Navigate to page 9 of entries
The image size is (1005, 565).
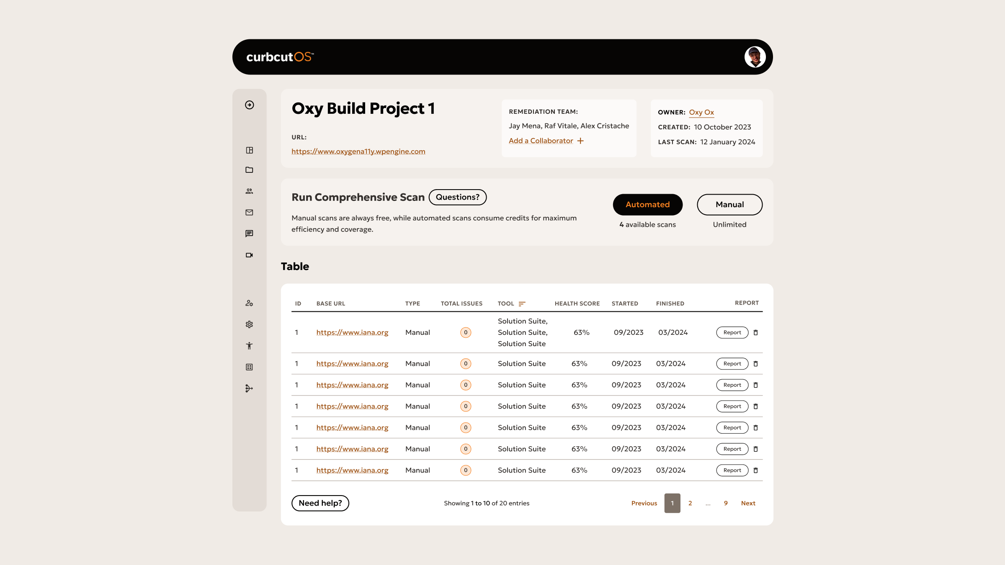point(725,503)
